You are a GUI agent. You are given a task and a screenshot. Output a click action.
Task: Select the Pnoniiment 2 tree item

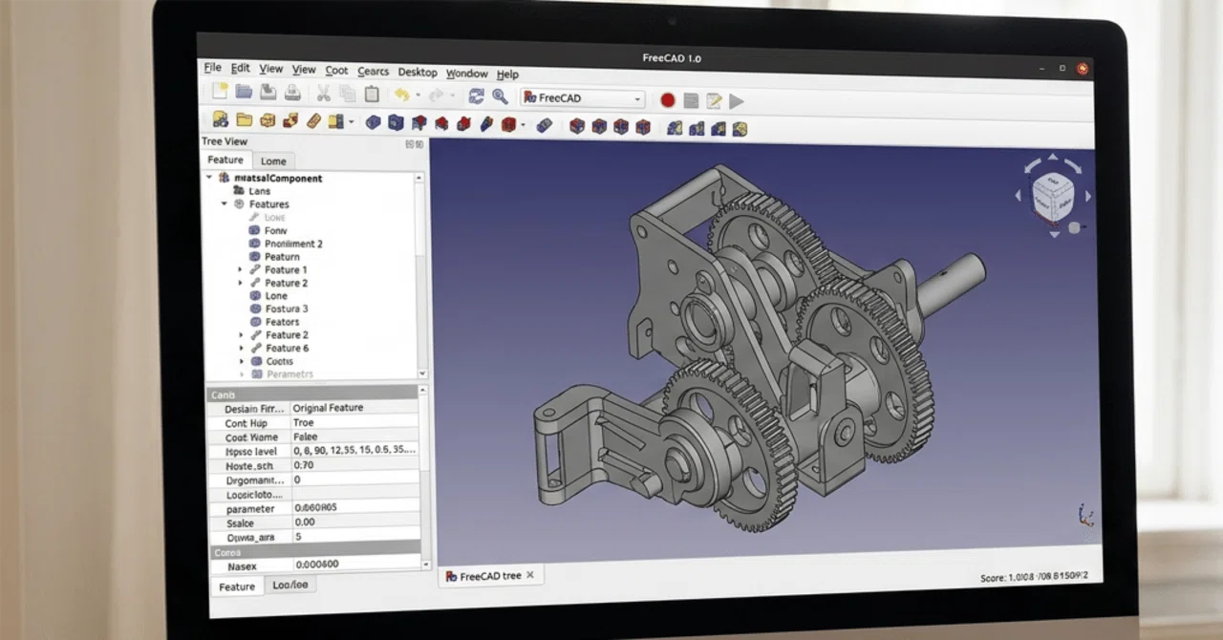[x=293, y=244]
